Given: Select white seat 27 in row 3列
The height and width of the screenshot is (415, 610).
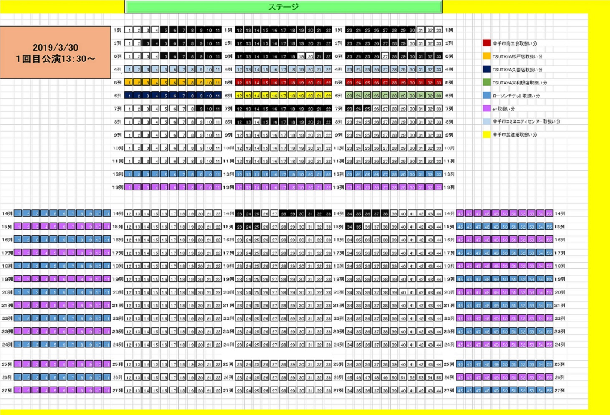Looking at the screenshot, I should 385,56.
